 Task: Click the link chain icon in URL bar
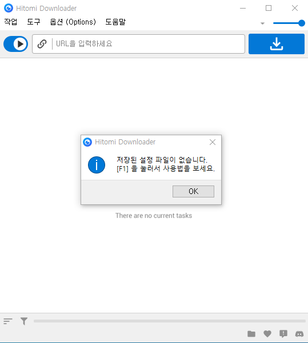(42, 44)
